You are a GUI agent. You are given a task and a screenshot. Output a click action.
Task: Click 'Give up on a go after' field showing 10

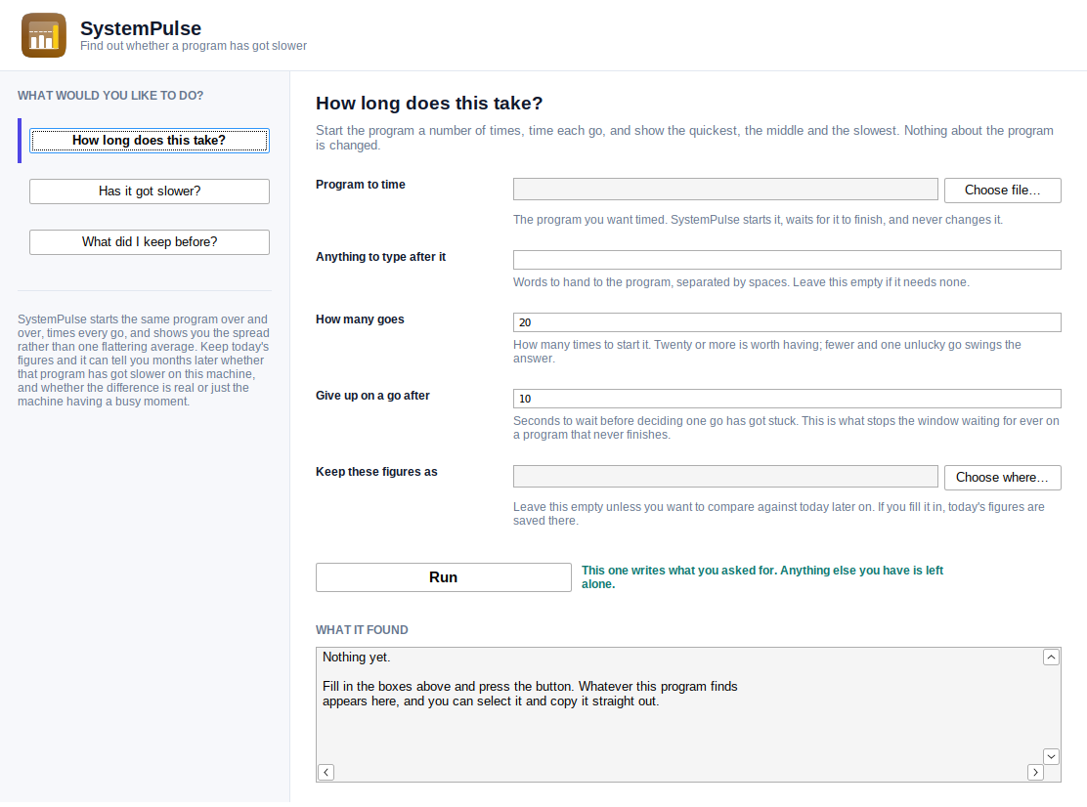point(787,399)
